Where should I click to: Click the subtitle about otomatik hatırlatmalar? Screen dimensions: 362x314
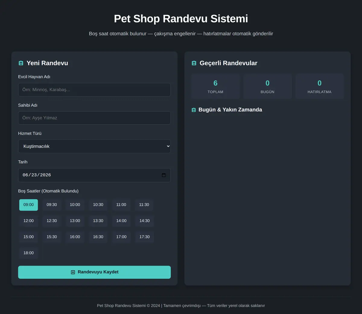tap(181, 34)
